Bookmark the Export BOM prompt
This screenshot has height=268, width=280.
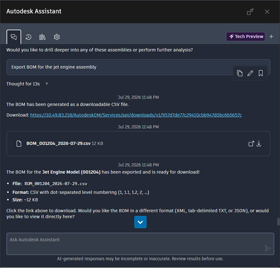point(261,73)
